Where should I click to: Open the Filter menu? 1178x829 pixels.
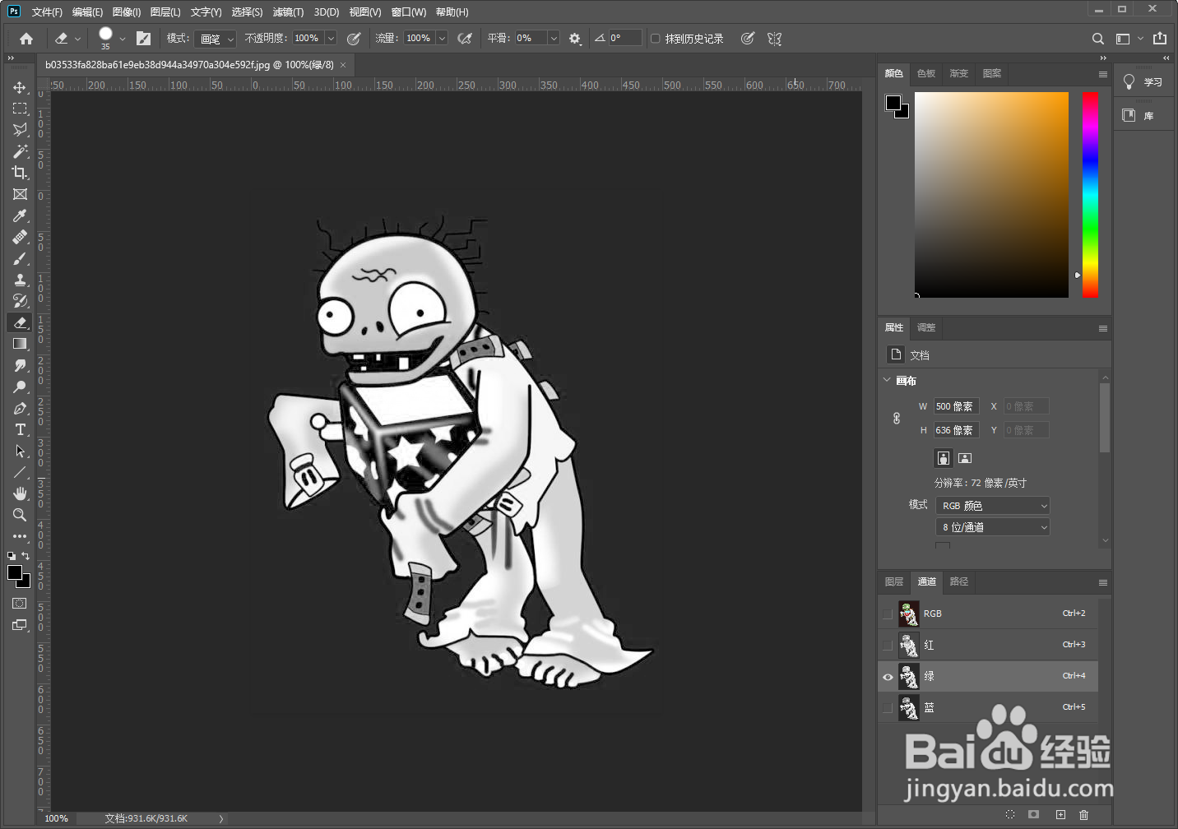(288, 12)
